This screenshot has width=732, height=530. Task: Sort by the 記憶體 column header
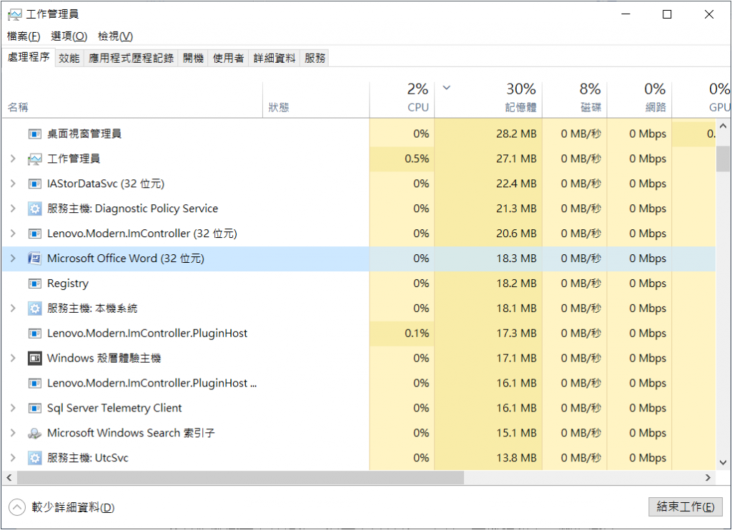488,100
